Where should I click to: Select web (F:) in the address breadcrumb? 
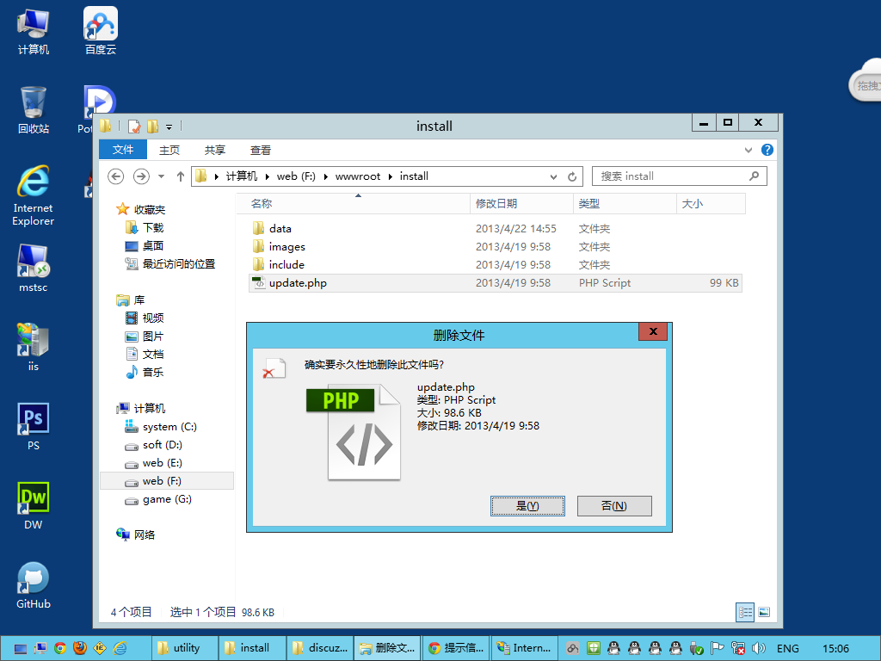coord(296,176)
